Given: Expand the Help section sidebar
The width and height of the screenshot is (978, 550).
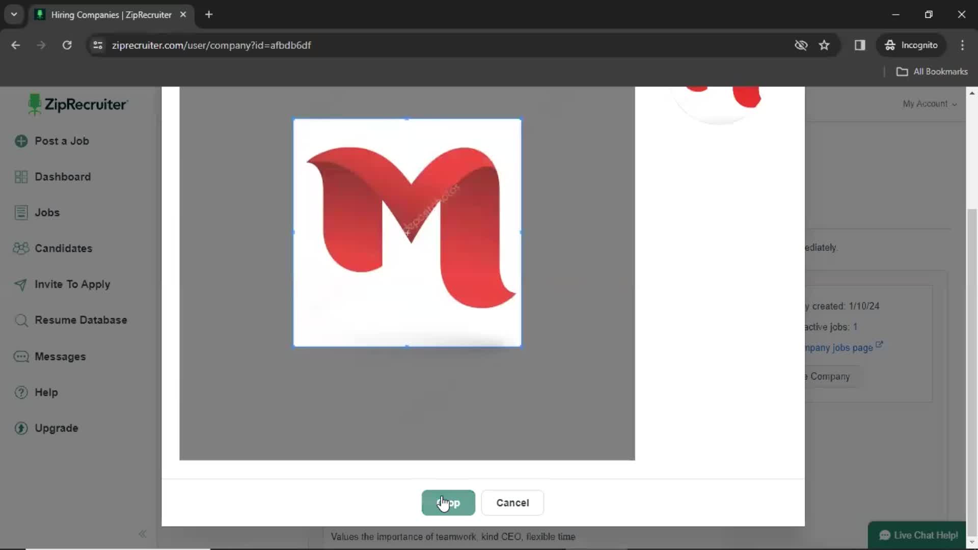Looking at the screenshot, I should 46,392.
